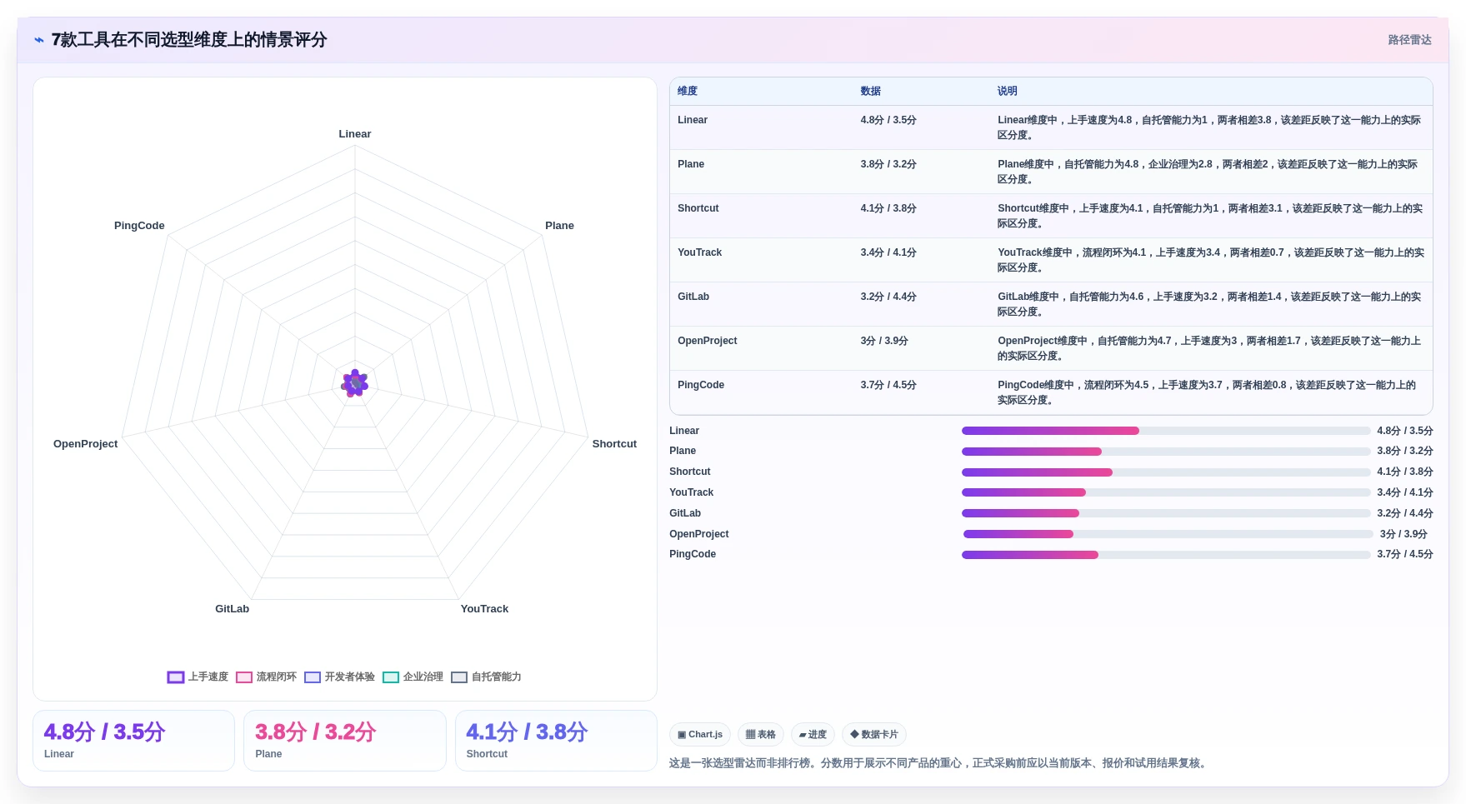
Task: Toggle the 流程闭环 legend series
Action: pos(266,677)
